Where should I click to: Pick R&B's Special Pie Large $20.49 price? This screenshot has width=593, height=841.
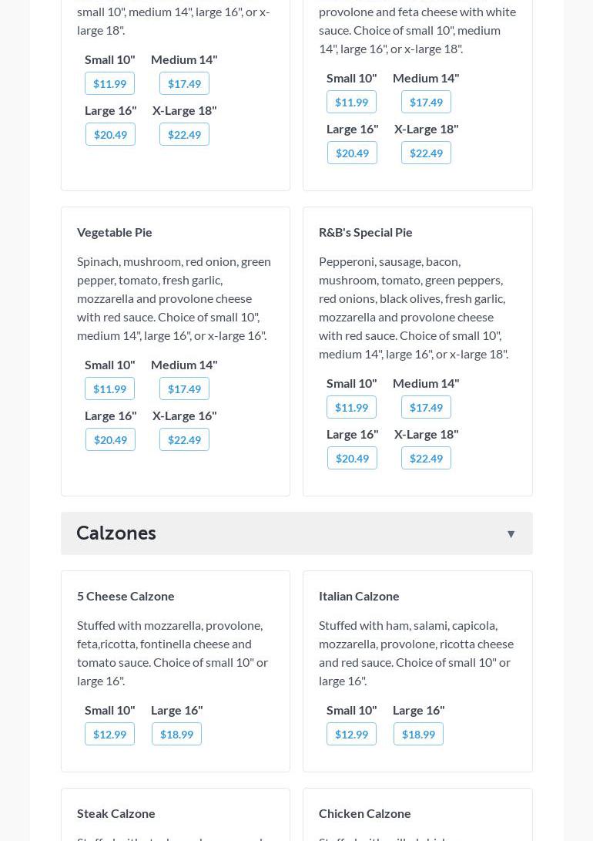point(352,458)
